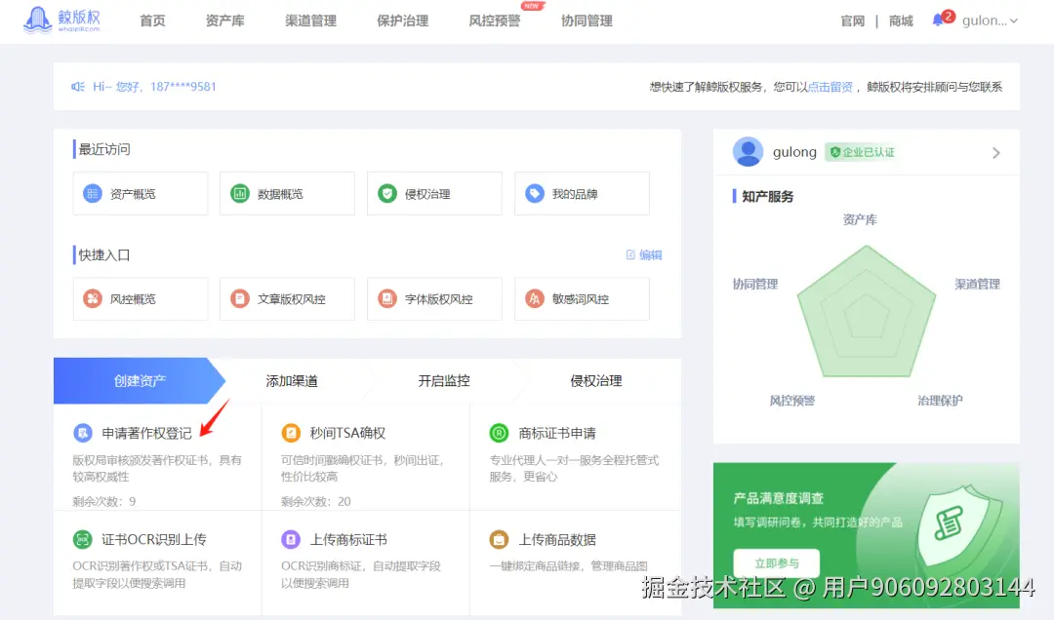Select the 侵权治理 icon in 最近访问
This screenshot has height=620, width=1054.
tap(388, 193)
